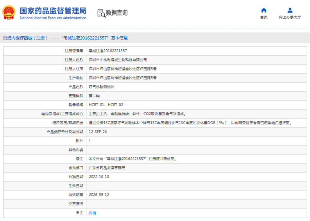This screenshot has height=221, width=310.
Task: Click the 有效期至 row label
Action: click(76, 195)
